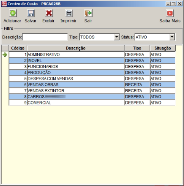
Task: Minimize the Centro de Custo window
Action: 168,4
